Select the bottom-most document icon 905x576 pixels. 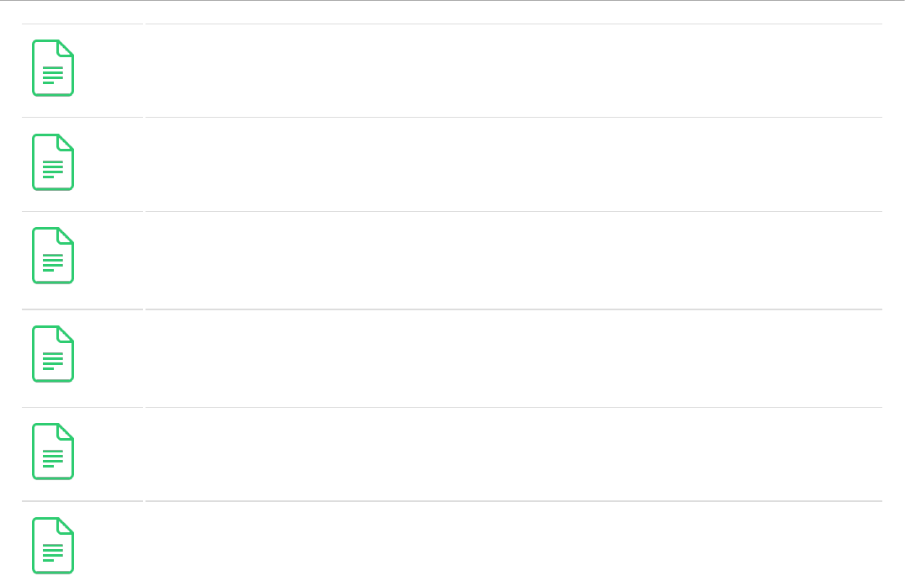pos(53,546)
